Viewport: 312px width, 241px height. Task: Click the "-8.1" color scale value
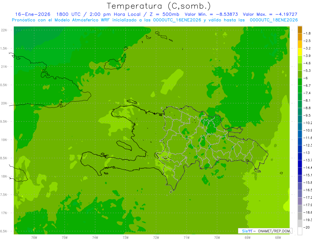tap(307, 100)
